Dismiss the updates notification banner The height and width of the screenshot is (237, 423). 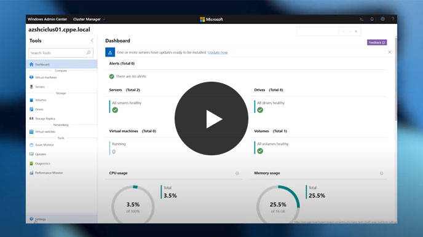click(390, 52)
